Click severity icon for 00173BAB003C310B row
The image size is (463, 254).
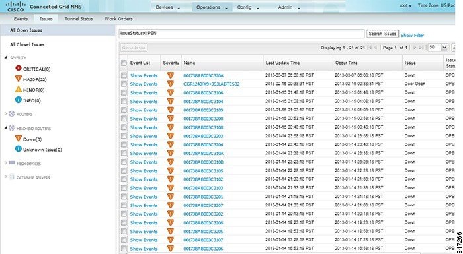pos(171,162)
